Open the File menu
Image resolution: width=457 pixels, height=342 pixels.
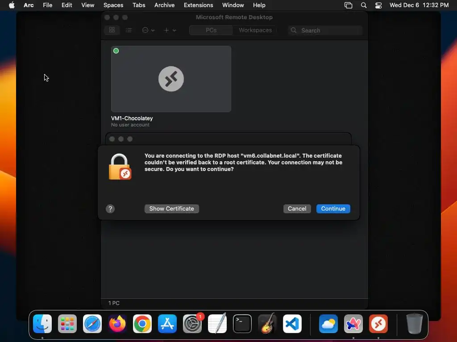tap(47, 5)
